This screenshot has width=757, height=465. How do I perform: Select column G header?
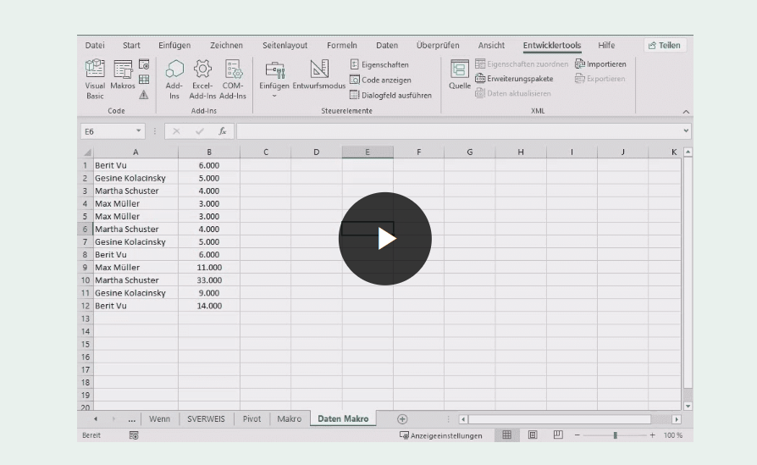(469, 152)
